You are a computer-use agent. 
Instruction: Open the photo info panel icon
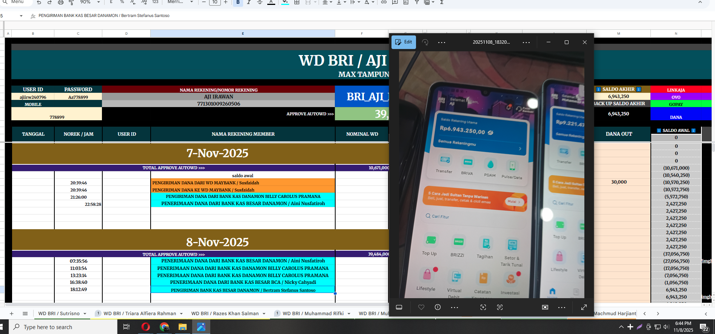438,307
